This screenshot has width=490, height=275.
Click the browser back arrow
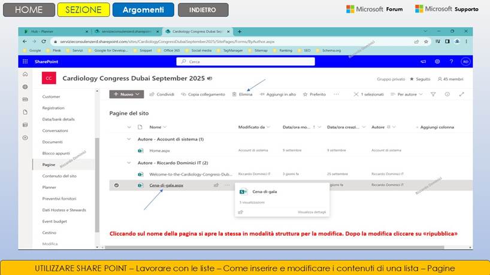coord(25,41)
